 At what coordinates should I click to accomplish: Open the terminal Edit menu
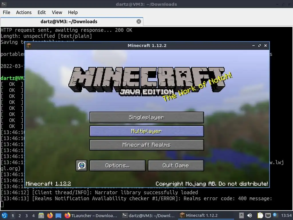click(41, 12)
